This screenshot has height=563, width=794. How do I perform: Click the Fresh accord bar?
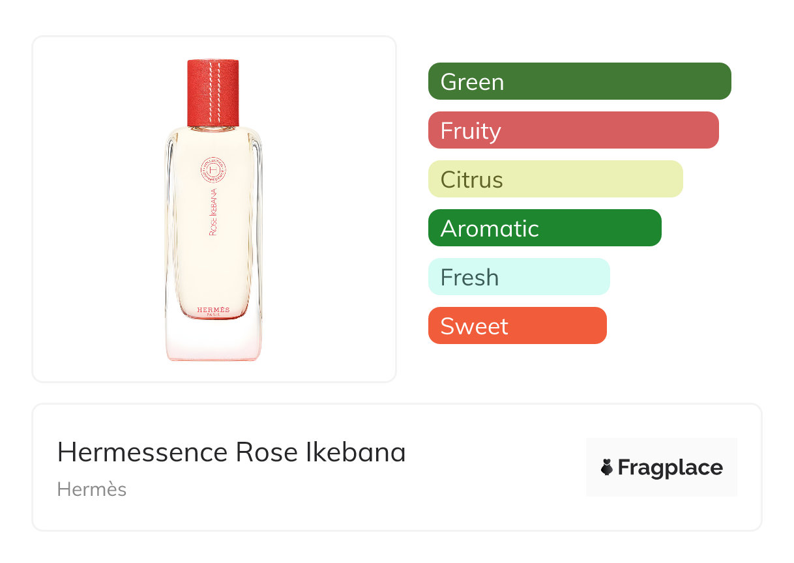pyautogui.click(x=518, y=277)
